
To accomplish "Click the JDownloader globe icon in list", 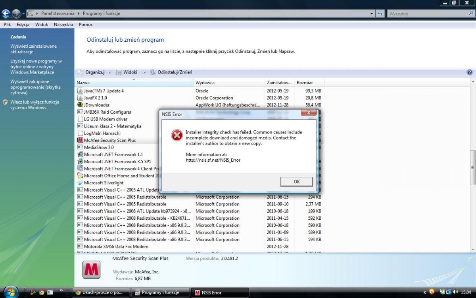I will pos(81,105).
